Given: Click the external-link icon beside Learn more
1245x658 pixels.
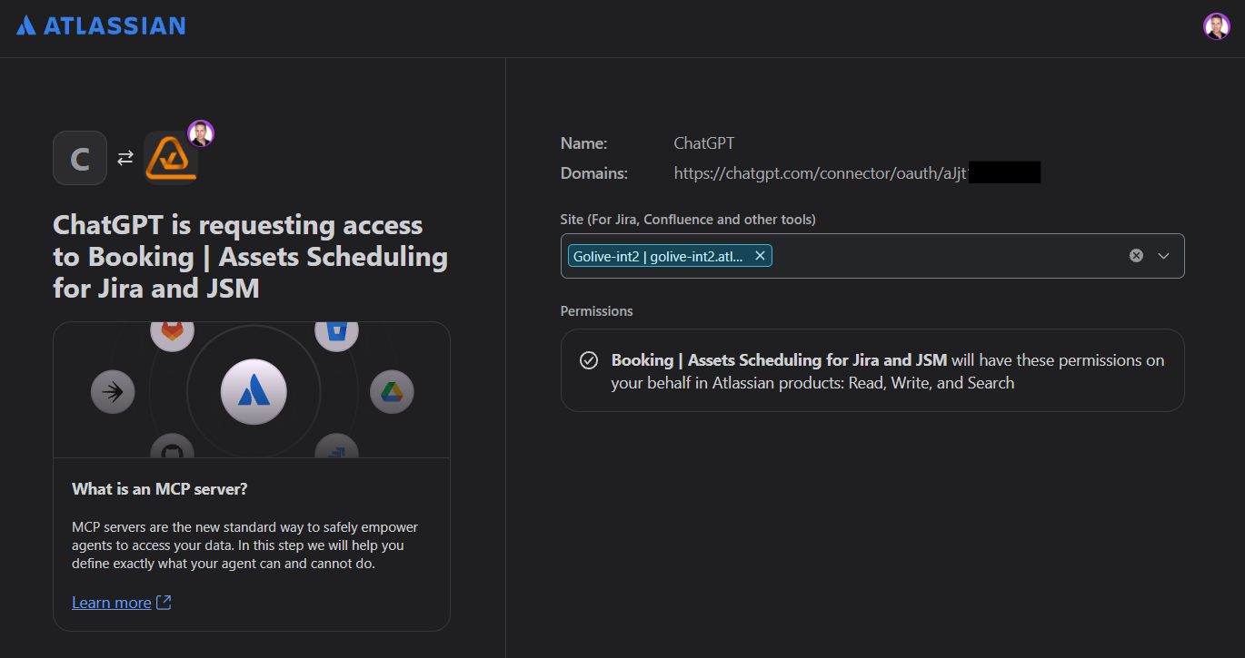Looking at the screenshot, I should pyautogui.click(x=164, y=603).
